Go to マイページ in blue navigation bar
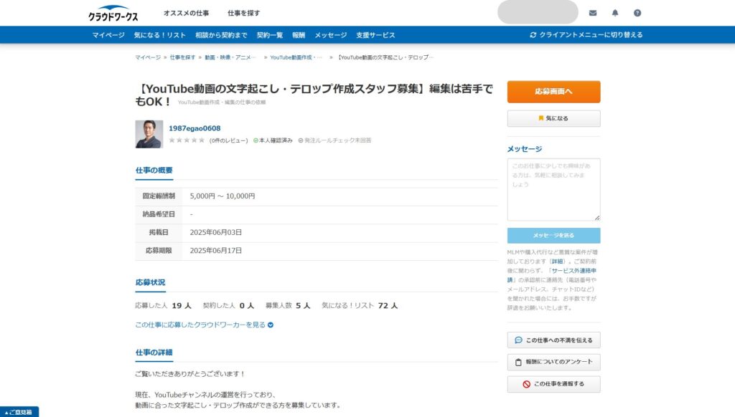The height and width of the screenshot is (417, 735). coord(108,35)
